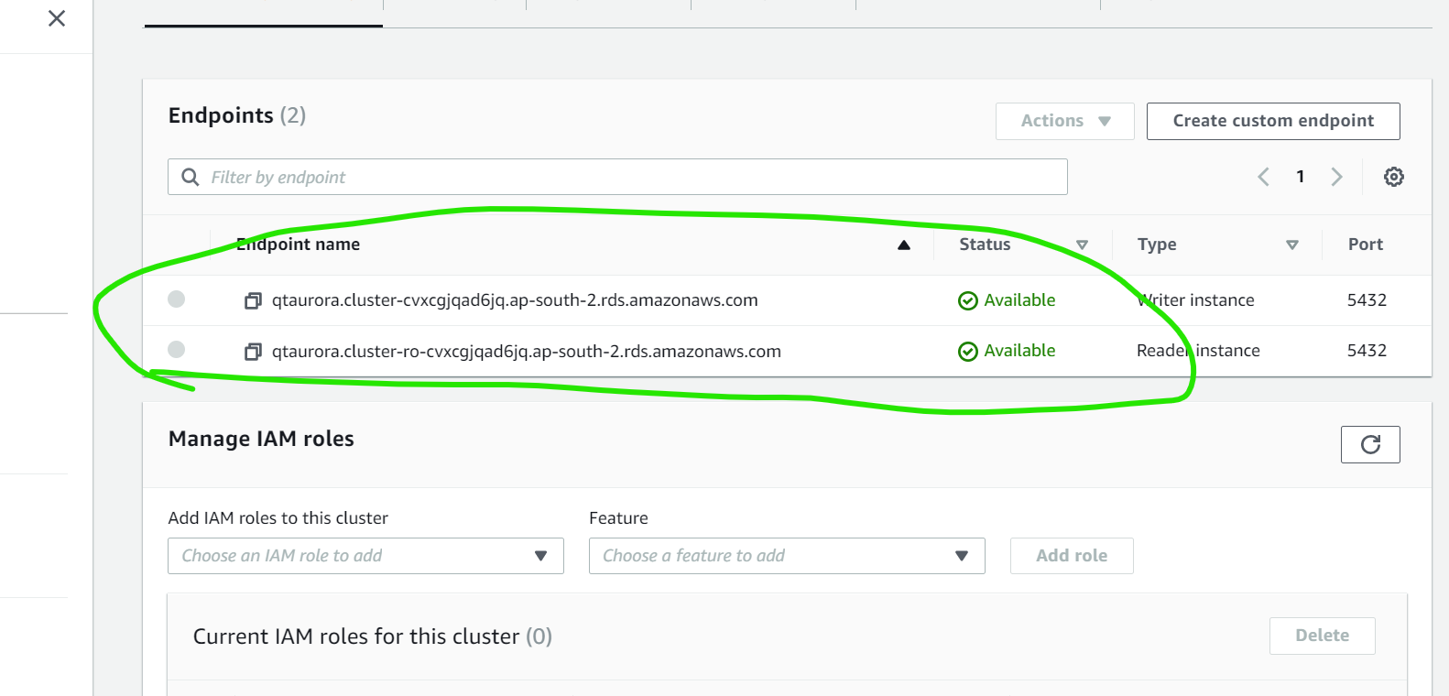The image size is (1449, 696).
Task: Copy the qtaurora.cluster-cvxcgjqad6jq endpoint name icon
Action: [253, 300]
